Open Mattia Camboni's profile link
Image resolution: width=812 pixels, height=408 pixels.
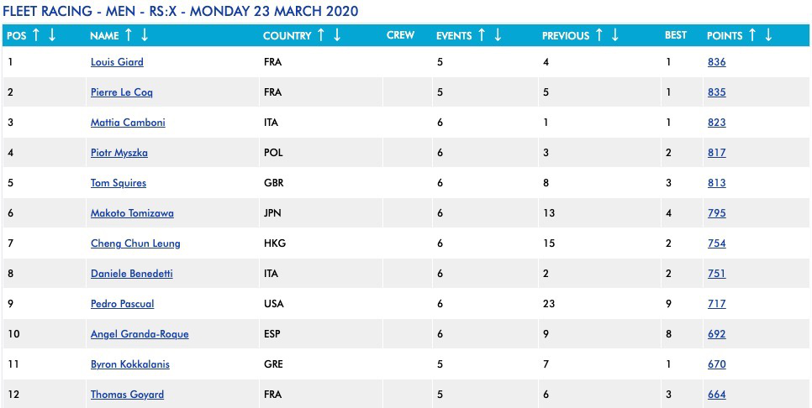128,123
